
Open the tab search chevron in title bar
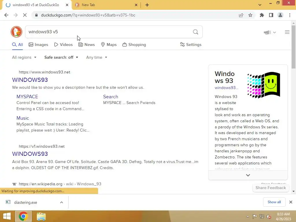(260, 5)
